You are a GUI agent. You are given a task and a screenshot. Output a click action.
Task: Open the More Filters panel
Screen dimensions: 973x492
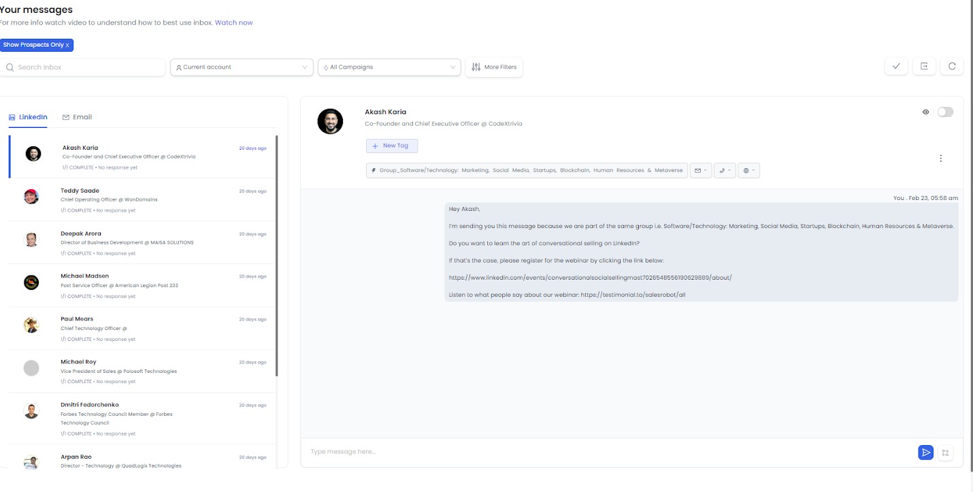494,67
